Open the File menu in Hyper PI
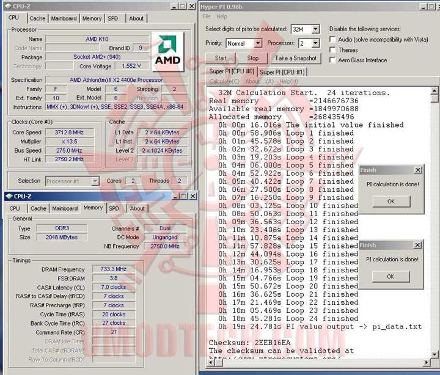 (x=207, y=16)
